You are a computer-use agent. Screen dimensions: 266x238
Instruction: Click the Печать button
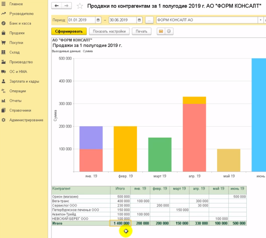141,31
